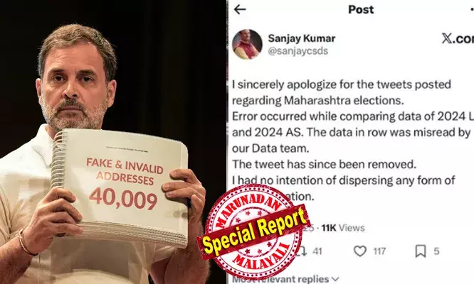Open the @sanjaycsds handle link

click(297, 51)
